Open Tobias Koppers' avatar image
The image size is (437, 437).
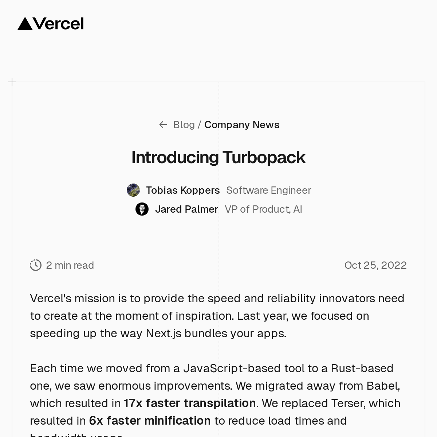click(133, 190)
